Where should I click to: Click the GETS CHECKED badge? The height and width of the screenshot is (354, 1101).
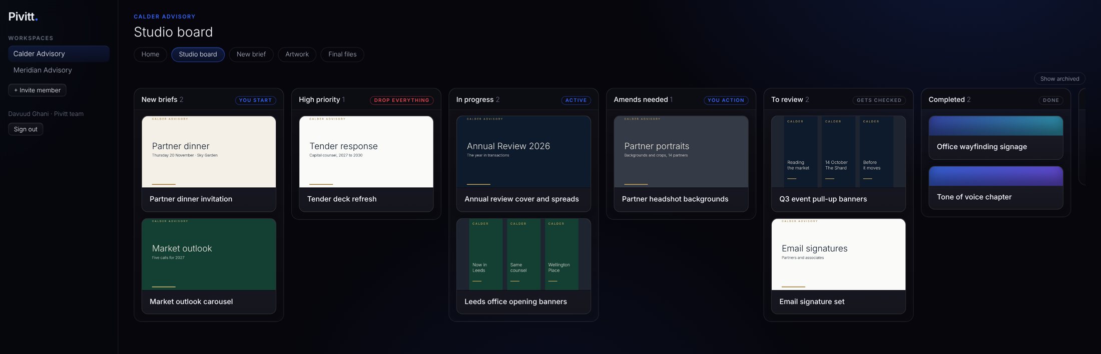pyautogui.click(x=879, y=100)
